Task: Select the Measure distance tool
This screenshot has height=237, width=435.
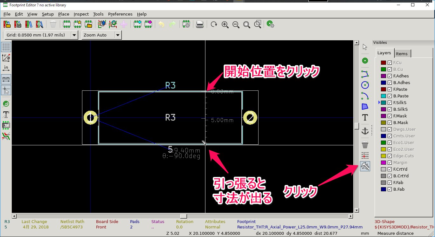Action: [x=365, y=167]
